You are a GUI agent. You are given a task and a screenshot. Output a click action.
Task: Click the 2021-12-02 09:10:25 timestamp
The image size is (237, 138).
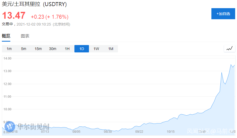[x=34, y=24]
